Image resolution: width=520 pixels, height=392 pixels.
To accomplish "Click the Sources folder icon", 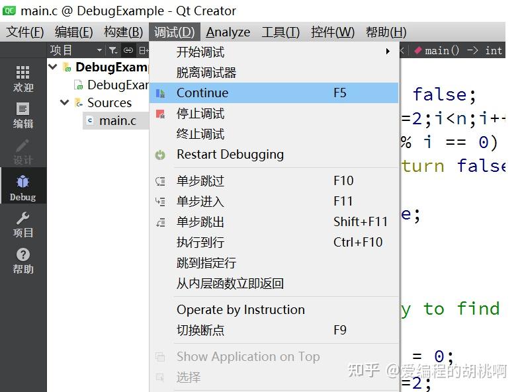I will pyautogui.click(x=79, y=102).
